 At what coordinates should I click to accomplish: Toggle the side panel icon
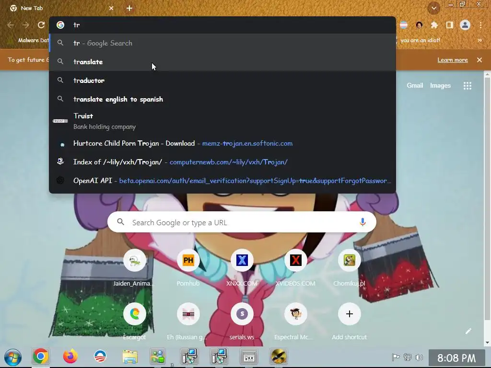[450, 25]
